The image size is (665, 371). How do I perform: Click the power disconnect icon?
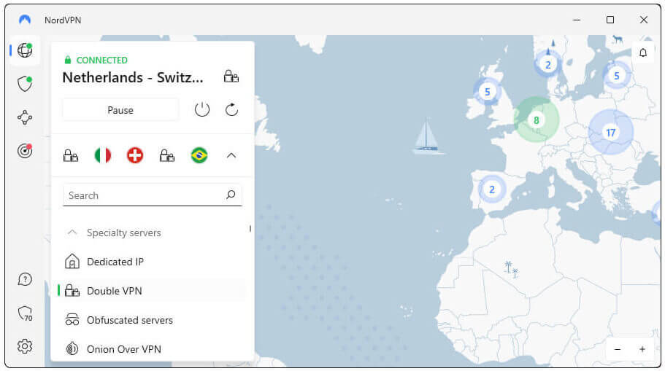point(202,109)
